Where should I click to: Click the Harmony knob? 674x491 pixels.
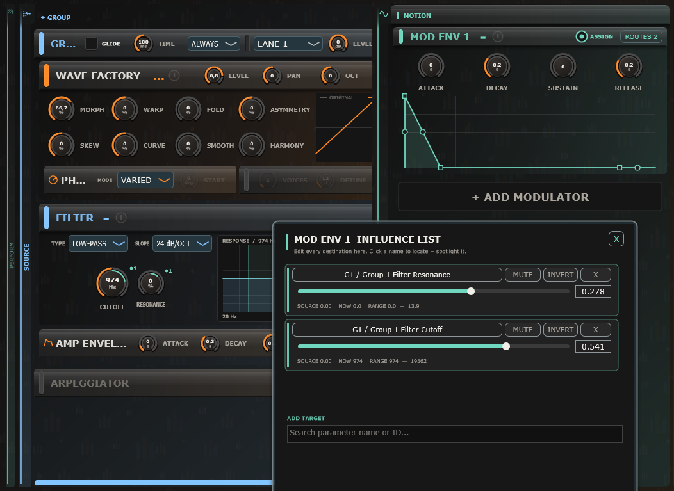click(251, 145)
